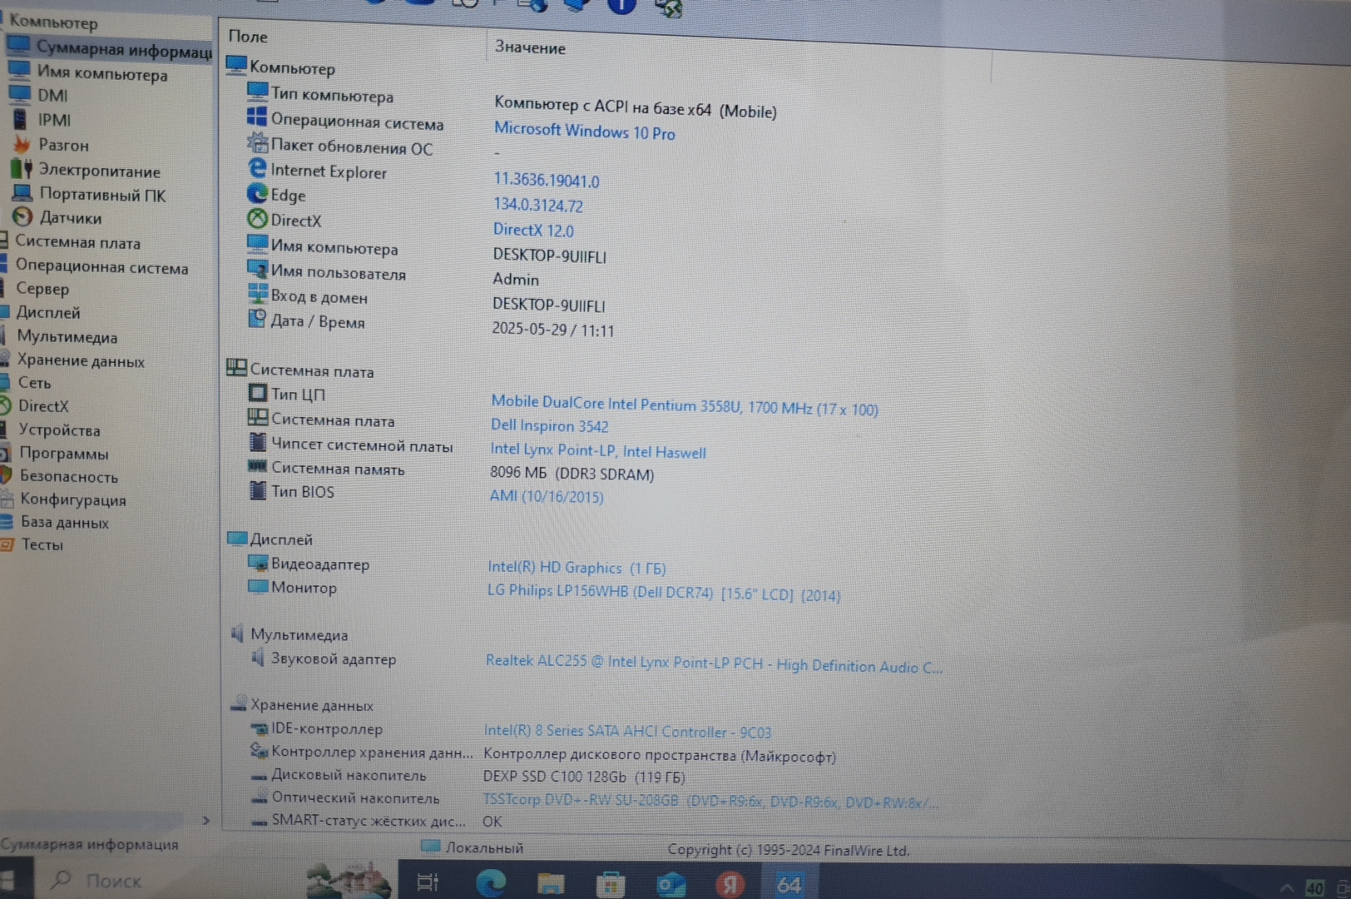Click RAM icon beside Системная память
This screenshot has width=1351, height=899.
[x=258, y=466]
